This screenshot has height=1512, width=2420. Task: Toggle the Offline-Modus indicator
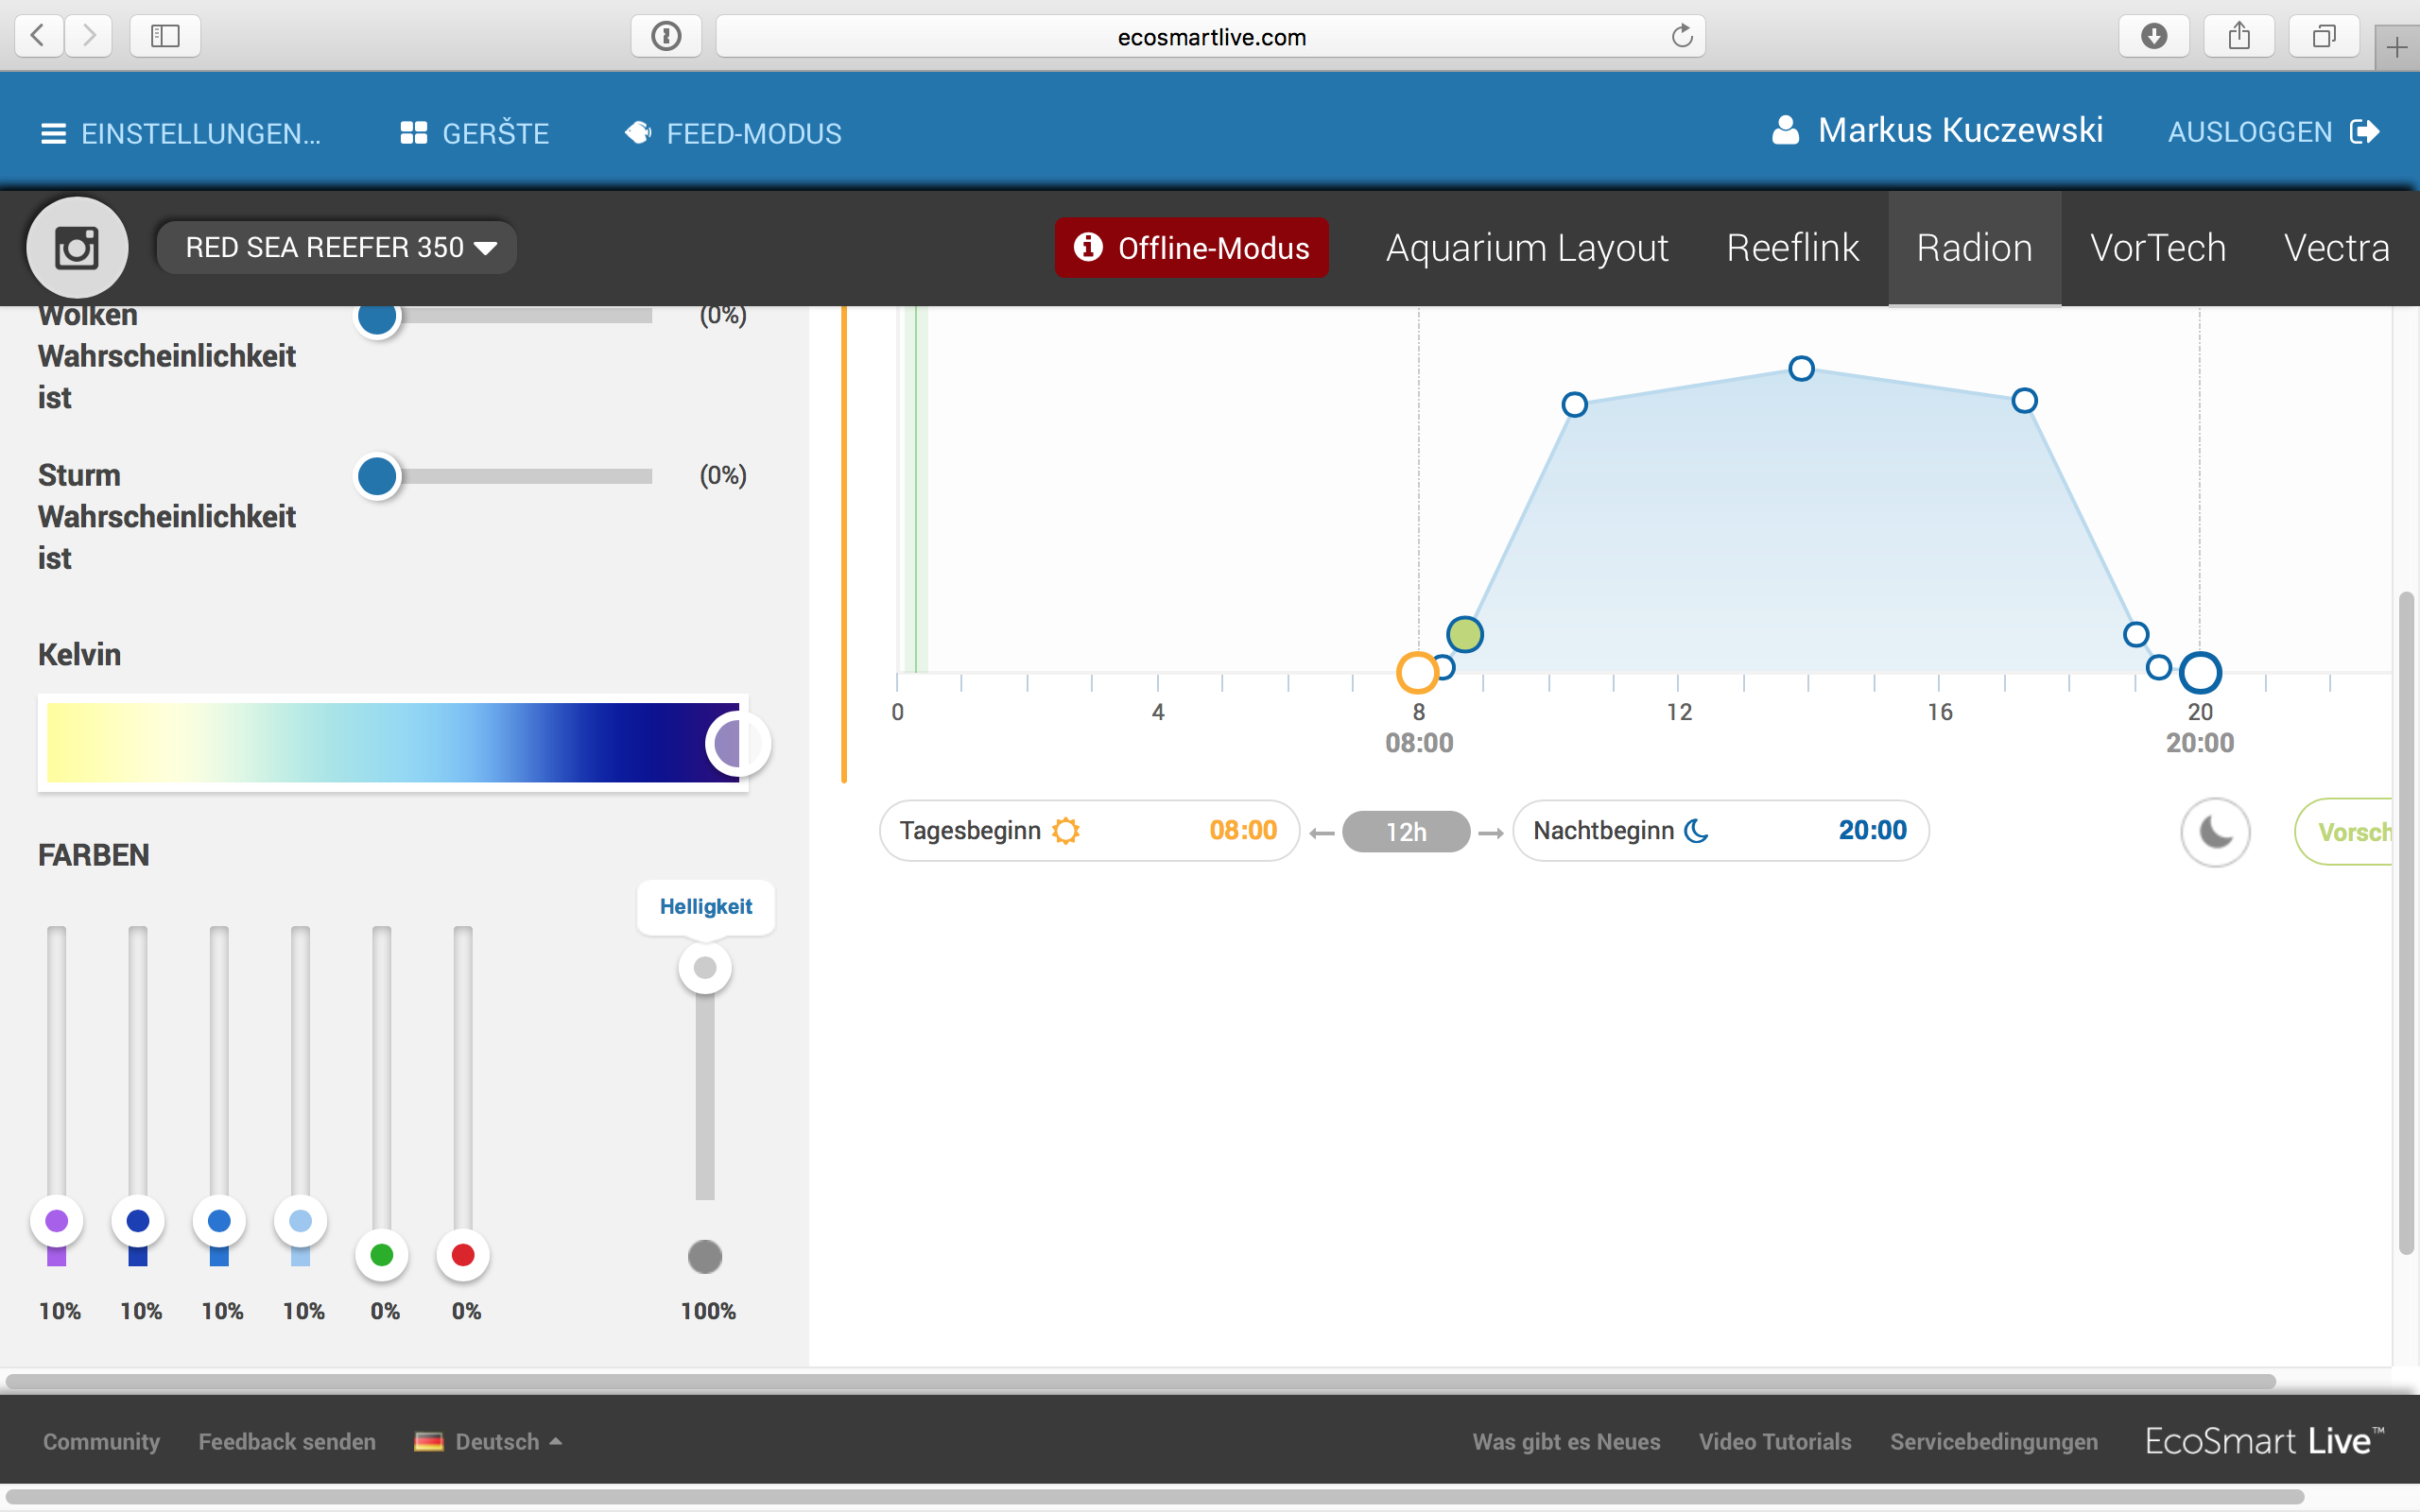[1191, 248]
